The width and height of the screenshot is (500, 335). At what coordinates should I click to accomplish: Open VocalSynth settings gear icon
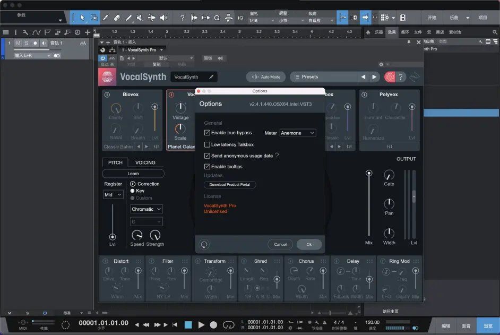[x=390, y=77]
